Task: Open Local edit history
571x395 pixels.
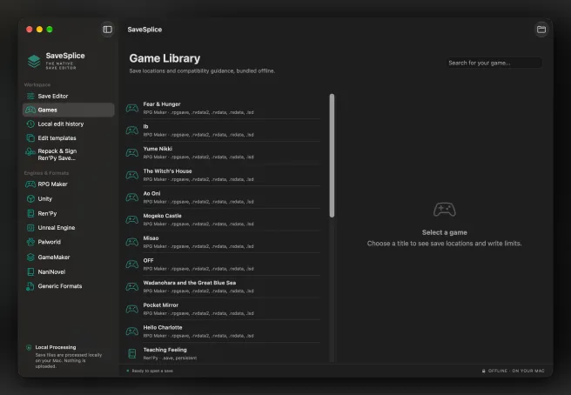Action: [x=69, y=124]
